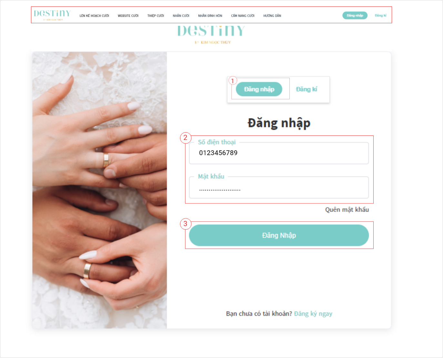The height and width of the screenshot is (358, 443).
Task: Open the NHẪN CƯỚI menu item
Action: 181,16
